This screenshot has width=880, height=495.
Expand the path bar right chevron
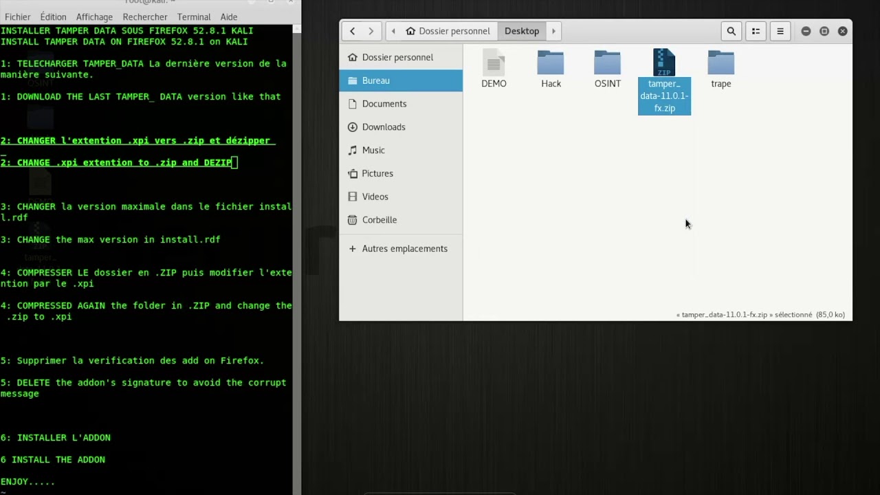[x=553, y=31]
